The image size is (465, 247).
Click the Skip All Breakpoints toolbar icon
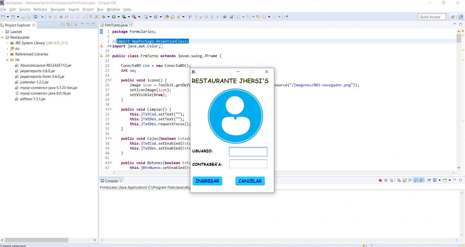click(x=42, y=17)
